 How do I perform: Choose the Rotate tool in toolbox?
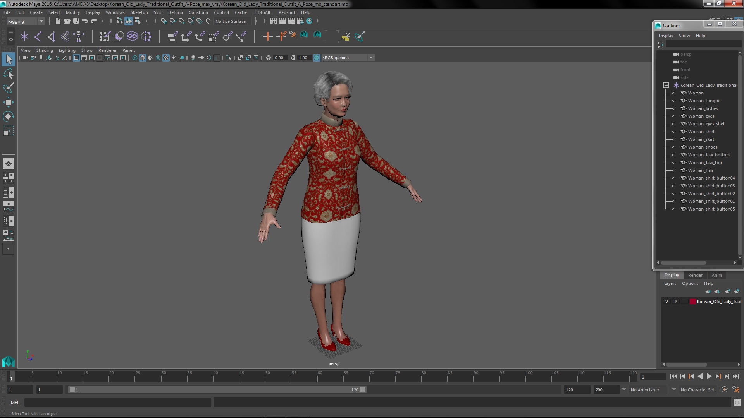(x=9, y=116)
